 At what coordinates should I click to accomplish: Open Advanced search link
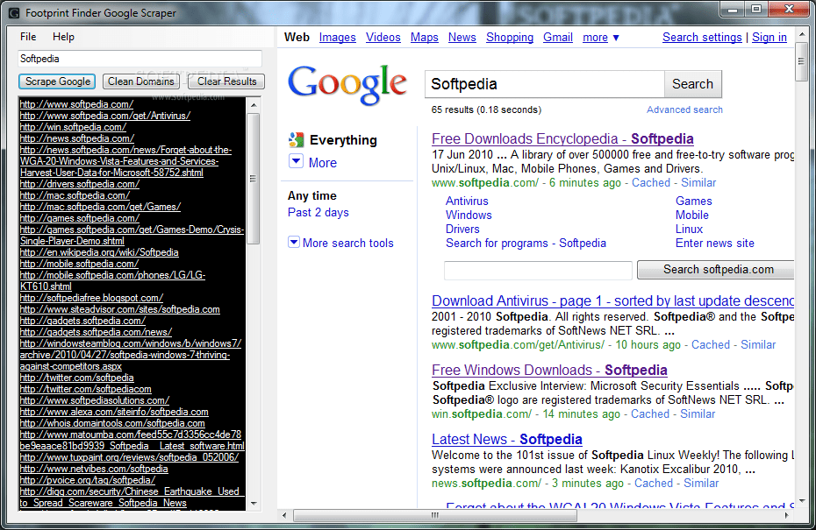pos(684,110)
